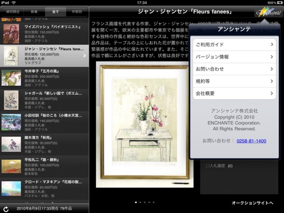Click chevron on 規約等 row
Viewport: 284px width, 213px height.
pos(272,81)
